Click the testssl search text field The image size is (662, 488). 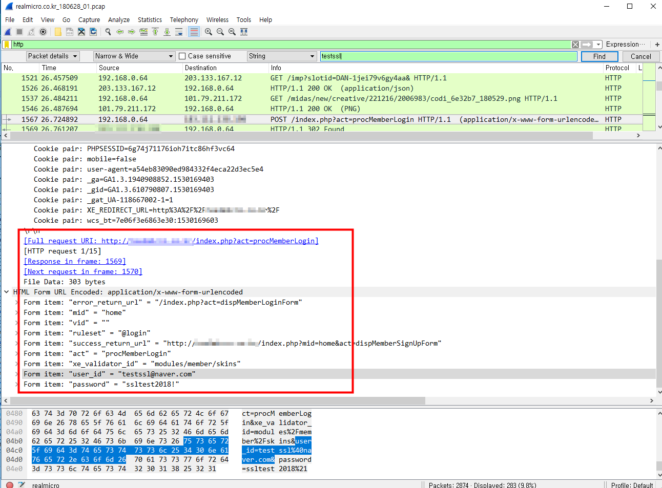pyautogui.click(x=448, y=56)
